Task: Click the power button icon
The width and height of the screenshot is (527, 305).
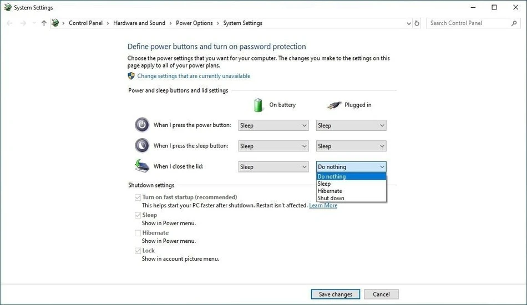Action: pos(142,125)
